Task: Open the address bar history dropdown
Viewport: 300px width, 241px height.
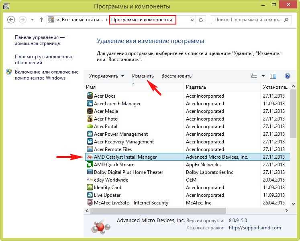Action: (x=192, y=20)
